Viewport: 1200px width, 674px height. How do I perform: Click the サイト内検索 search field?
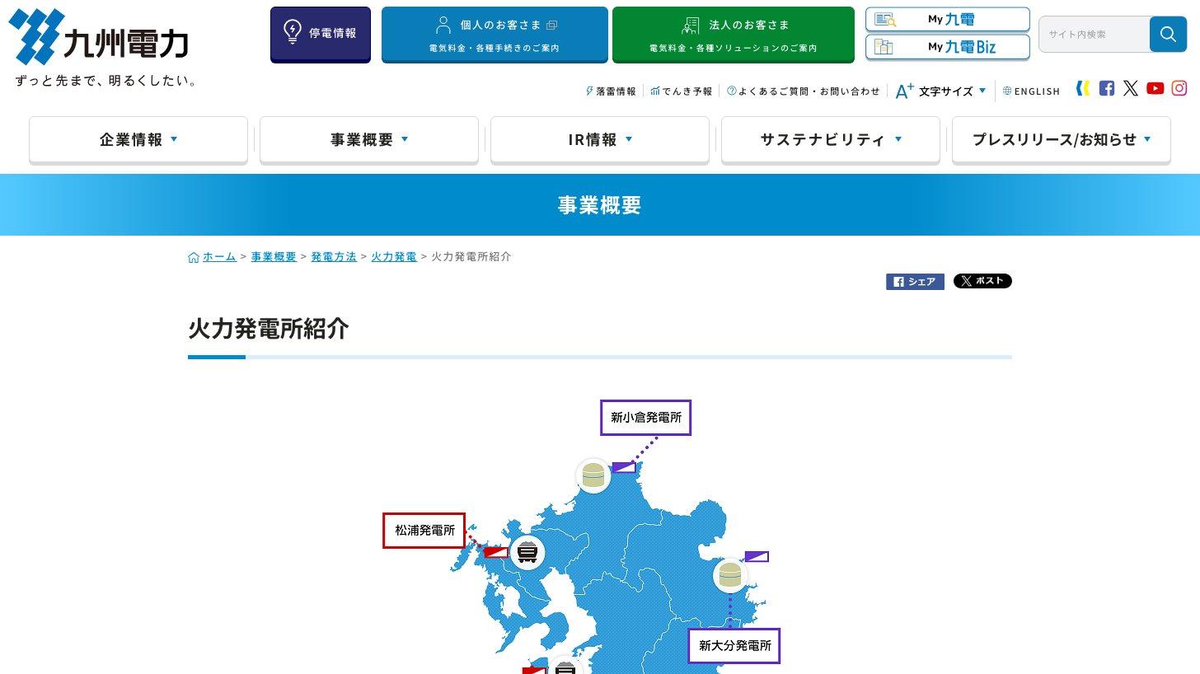pos(1095,34)
